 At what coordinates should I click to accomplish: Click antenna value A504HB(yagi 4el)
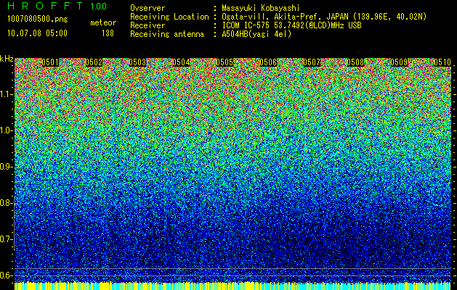pos(256,34)
